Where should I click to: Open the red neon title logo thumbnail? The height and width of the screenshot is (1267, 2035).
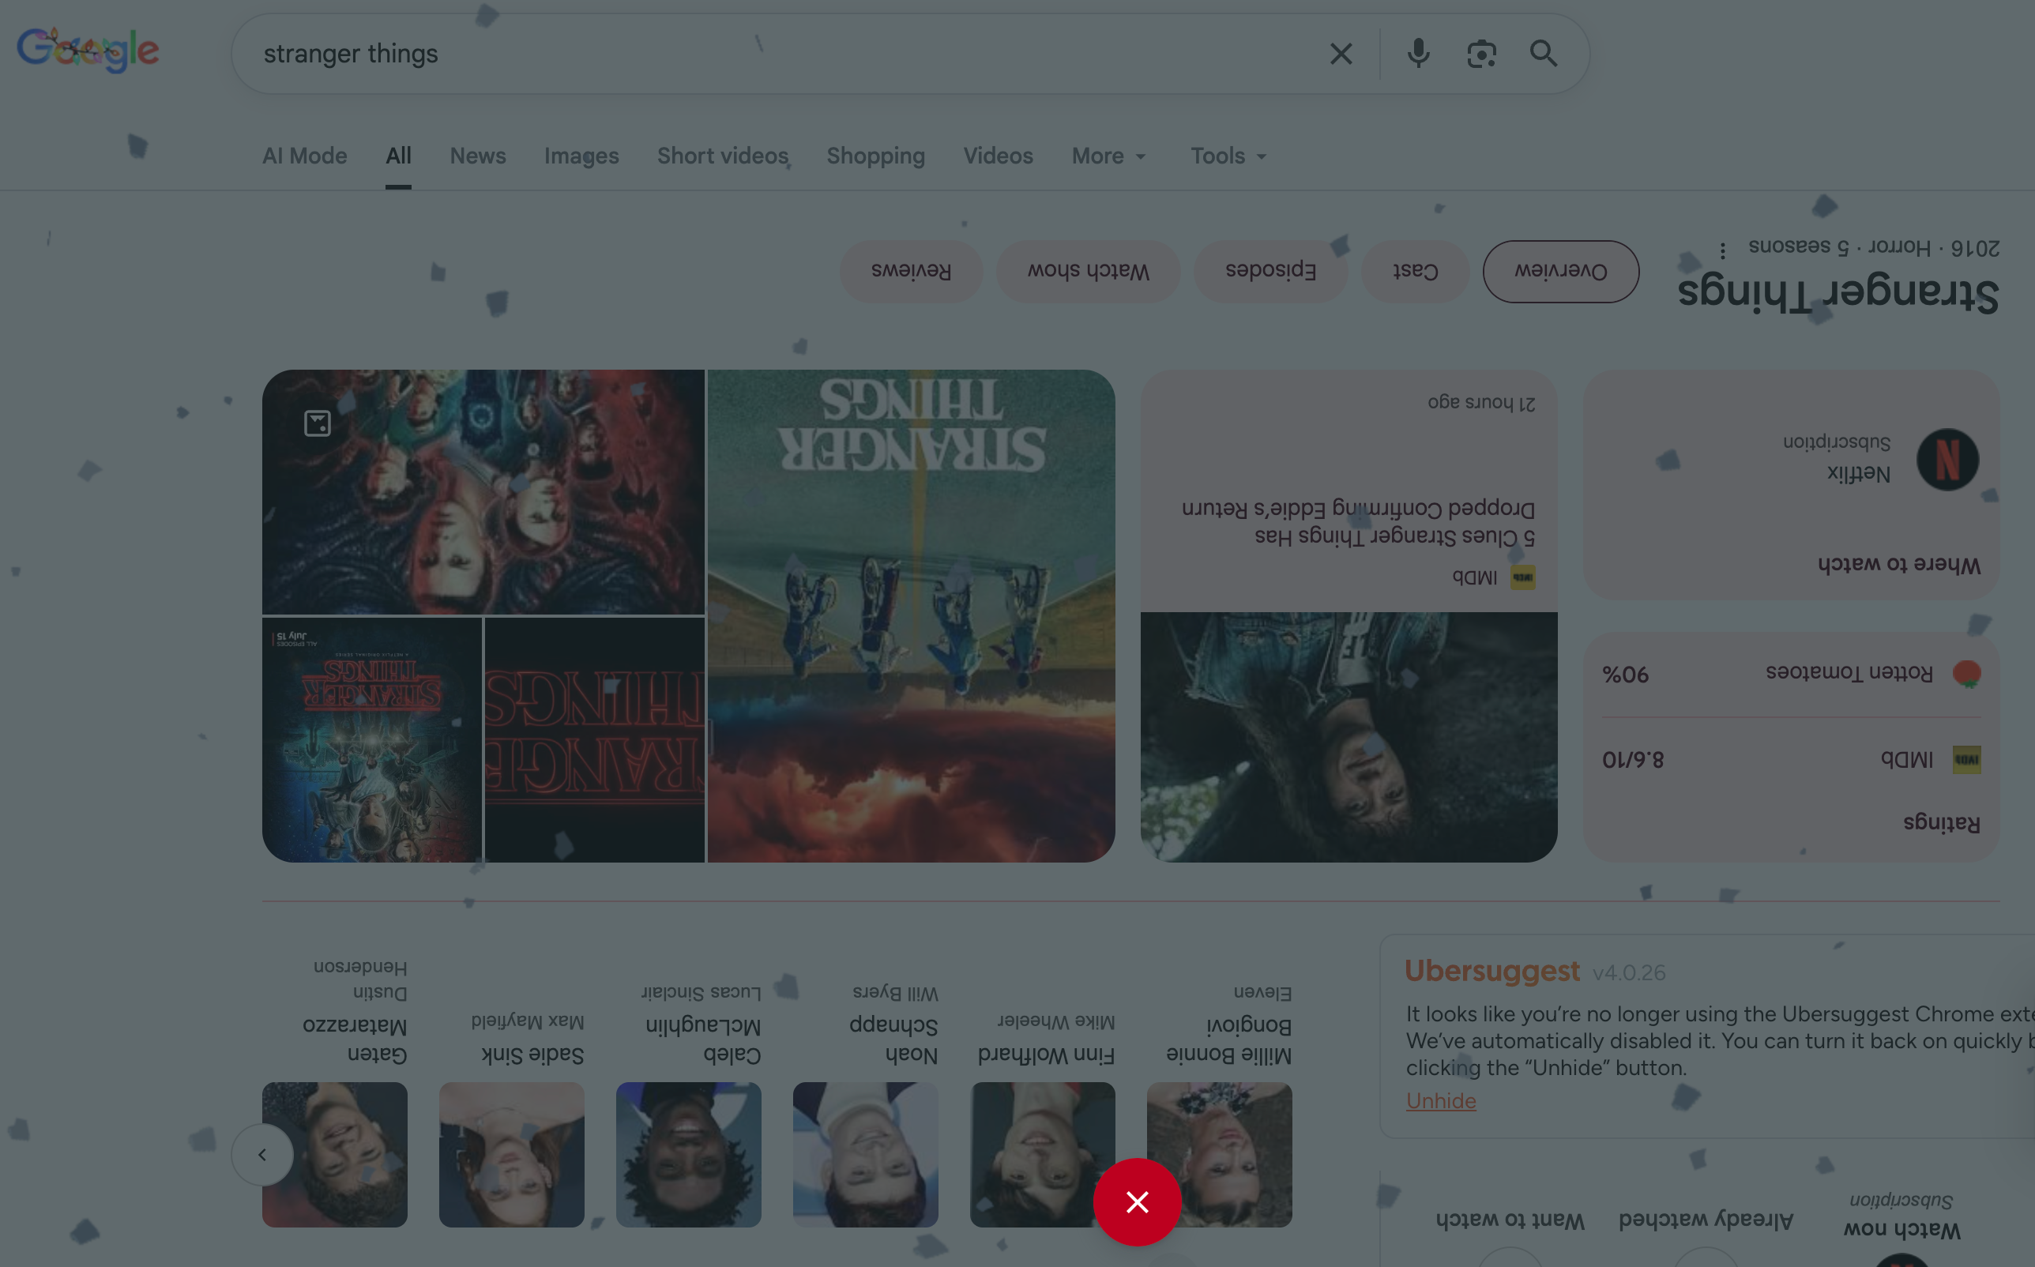595,740
